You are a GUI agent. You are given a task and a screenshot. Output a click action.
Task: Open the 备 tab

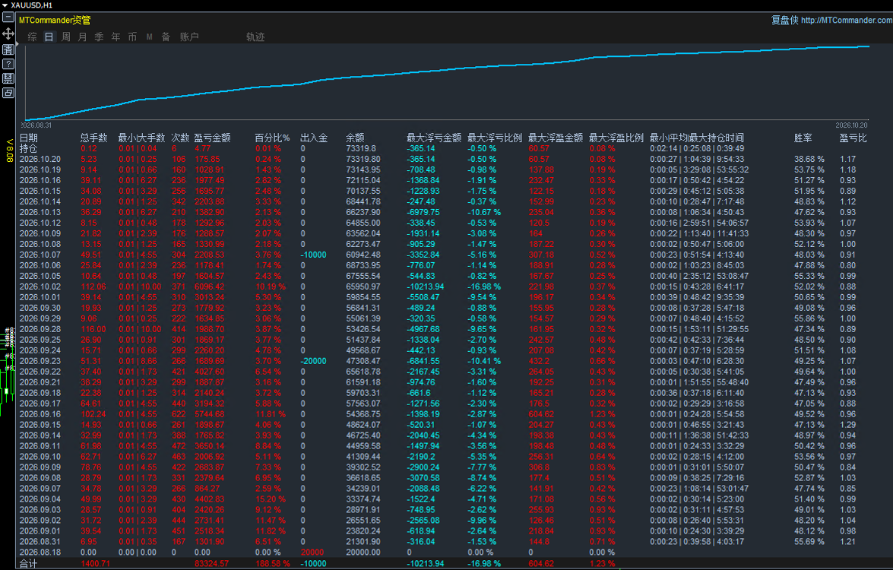[166, 37]
